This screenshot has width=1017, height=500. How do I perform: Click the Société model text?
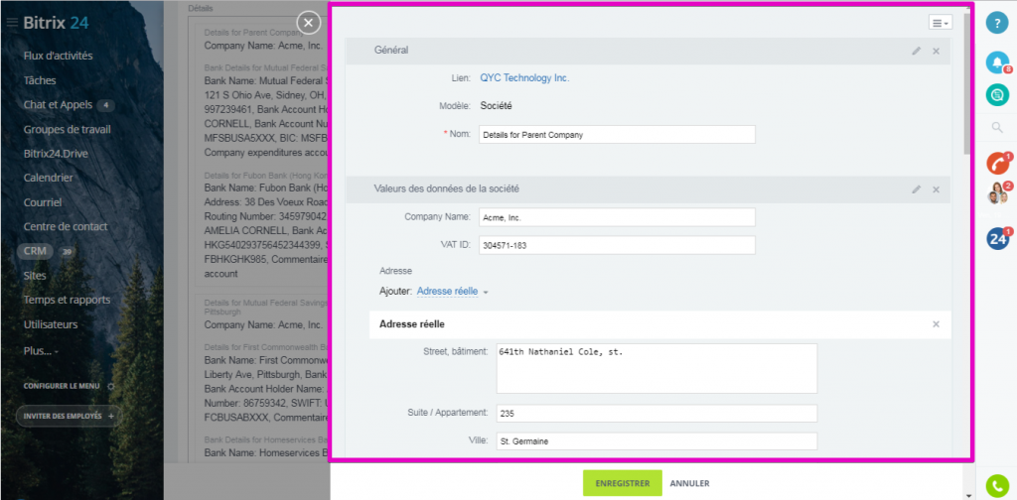497,105
